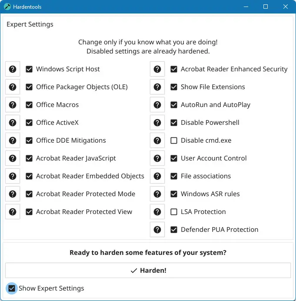Open help for User Account Control
The width and height of the screenshot is (296, 301).
(157, 158)
